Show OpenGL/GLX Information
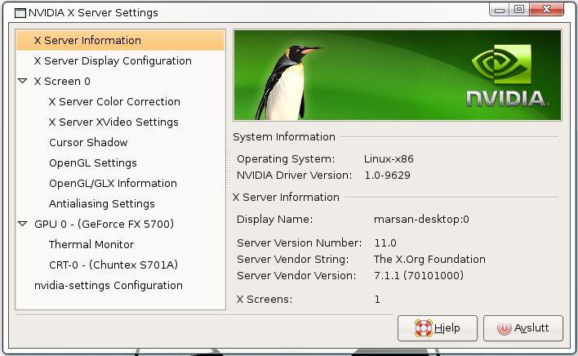This screenshot has width=578, height=356. 113,183
